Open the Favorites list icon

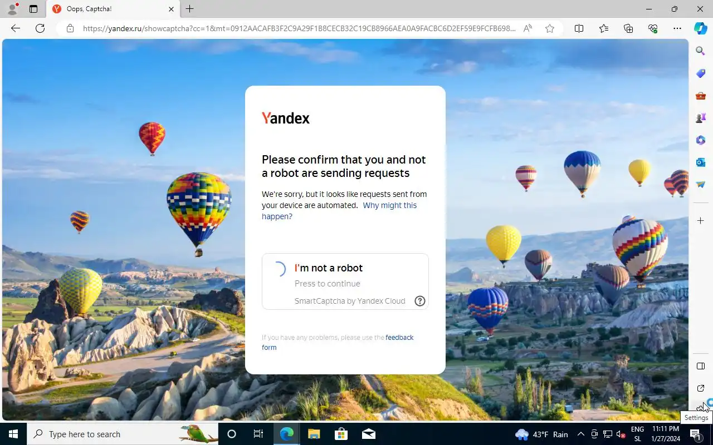(604, 28)
